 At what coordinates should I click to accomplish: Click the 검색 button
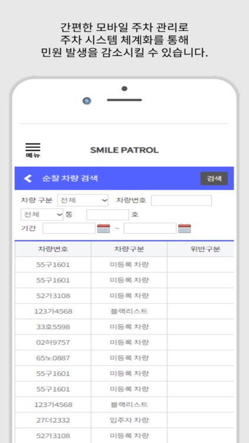pyautogui.click(x=214, y=178)
